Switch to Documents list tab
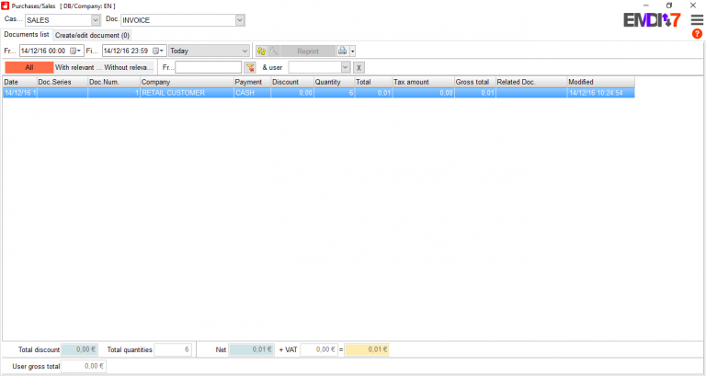The height and width of the screenshot is (376, 706). click(x=27, y=35)
